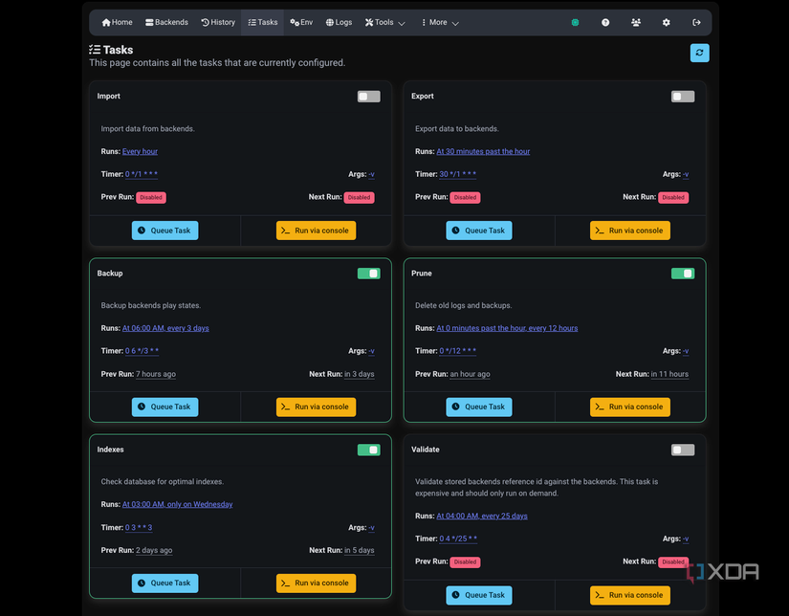
Task: Click the help question mark icon
Action: point(605,21)
